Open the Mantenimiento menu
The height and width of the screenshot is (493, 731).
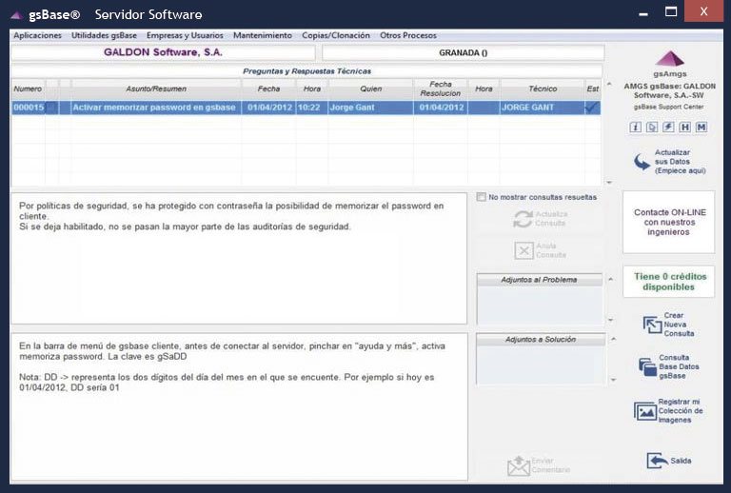point(263,35)
